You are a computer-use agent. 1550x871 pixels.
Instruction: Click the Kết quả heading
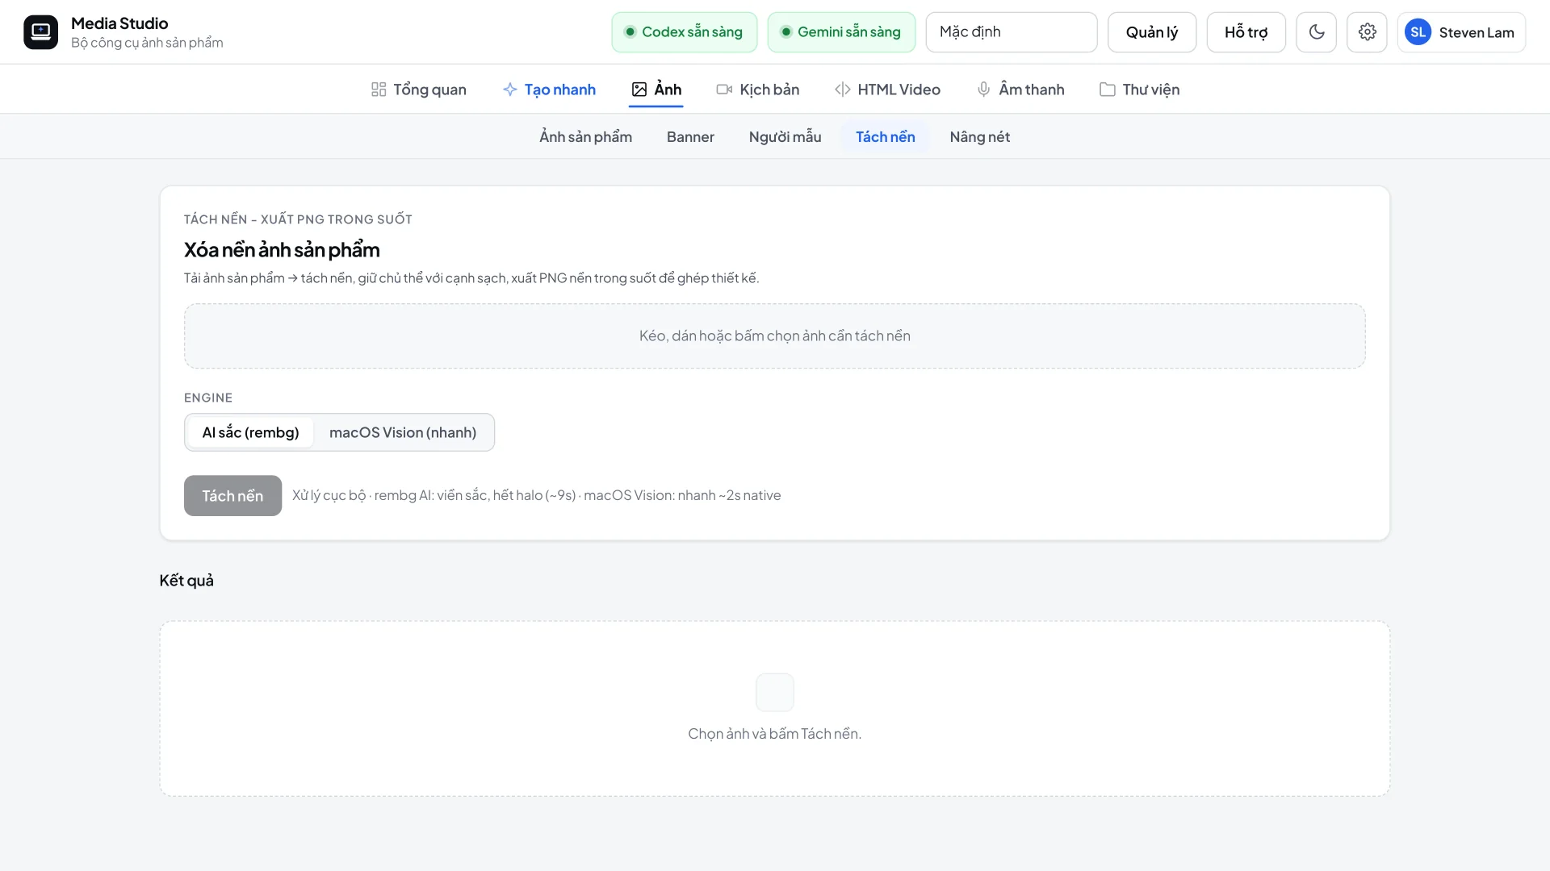[x=186, y=581]
